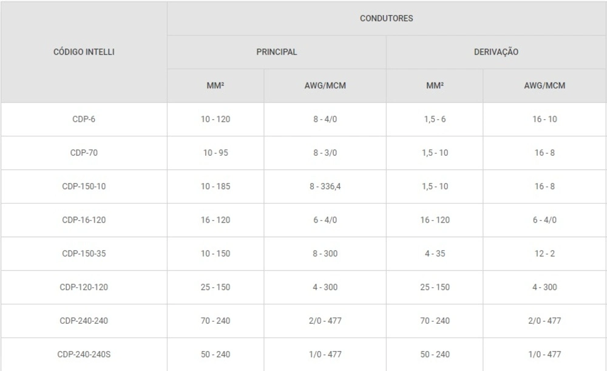Click the DERIVAÇÃO column group header
Viewport: 607px width, 371px height.
click(x=496, y=52)
